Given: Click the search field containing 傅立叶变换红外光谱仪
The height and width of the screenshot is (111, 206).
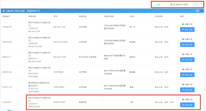Looking at the screenshot, I should coord(180,4).
